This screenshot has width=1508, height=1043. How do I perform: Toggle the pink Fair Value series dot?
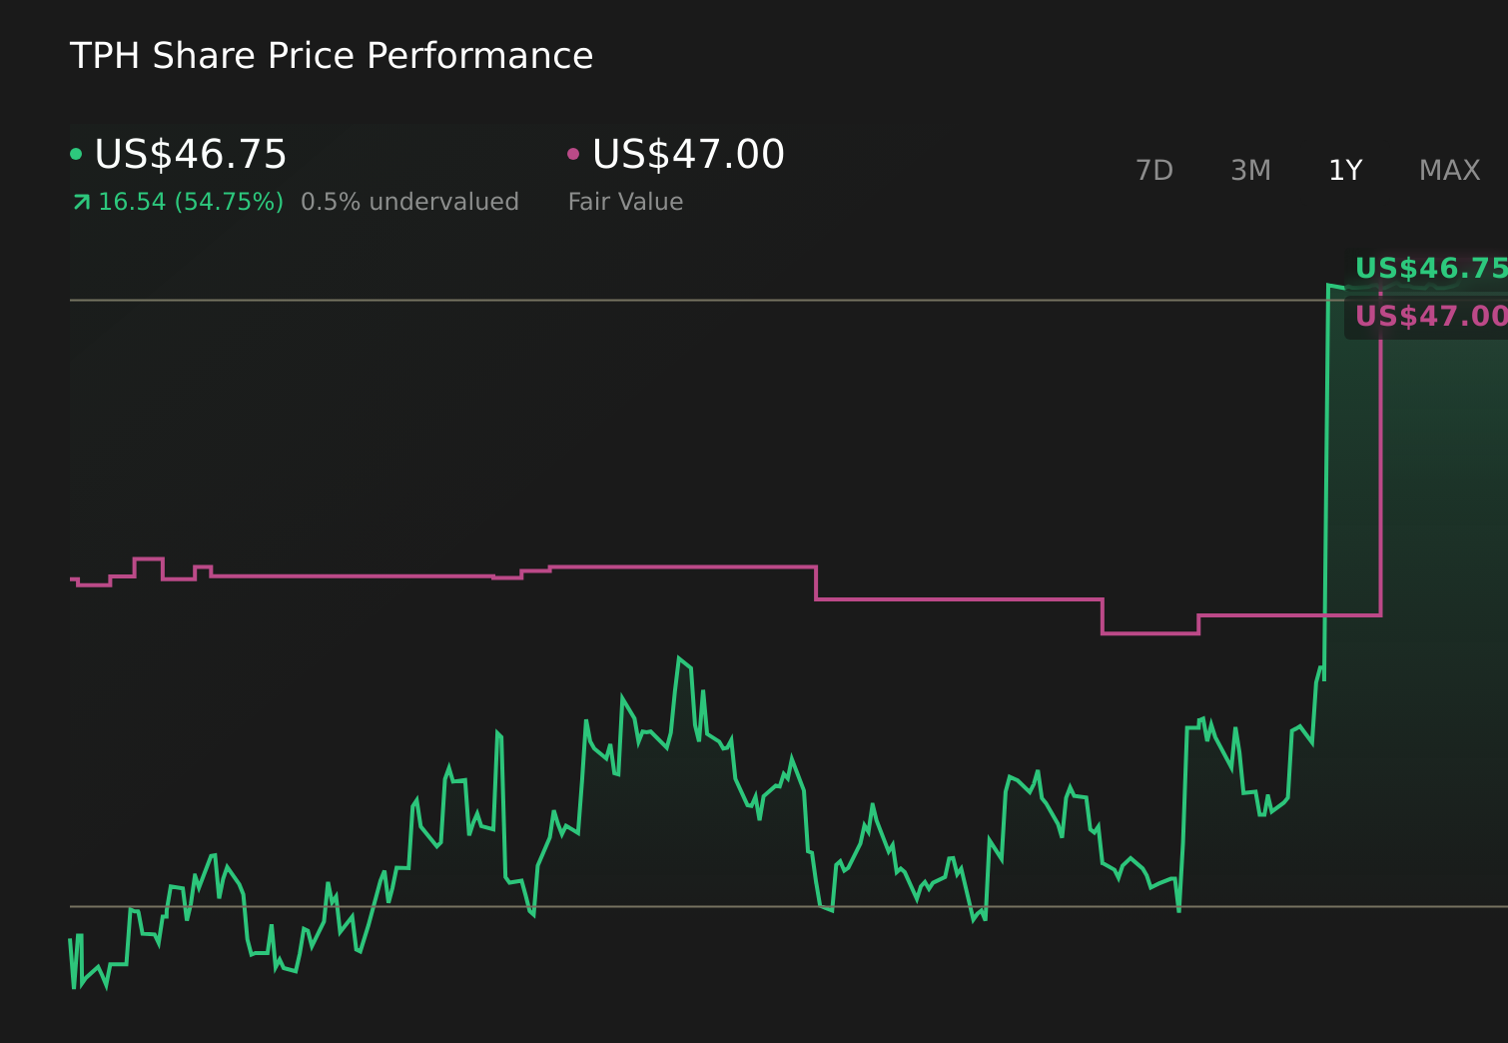[x=573, y=153]
